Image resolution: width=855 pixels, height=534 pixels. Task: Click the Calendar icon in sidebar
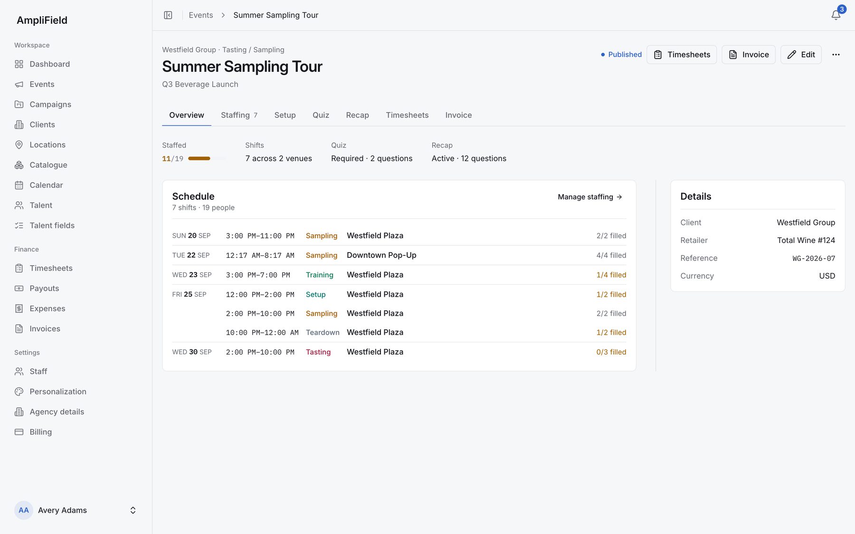click(x=19, y=185)
